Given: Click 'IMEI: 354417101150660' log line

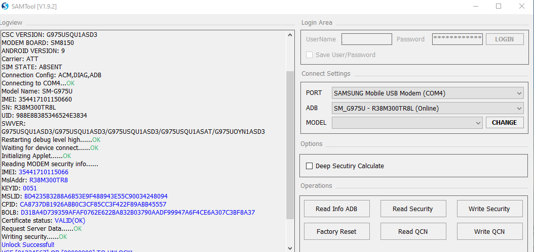Looking at the screenshot, I should 37,99.
